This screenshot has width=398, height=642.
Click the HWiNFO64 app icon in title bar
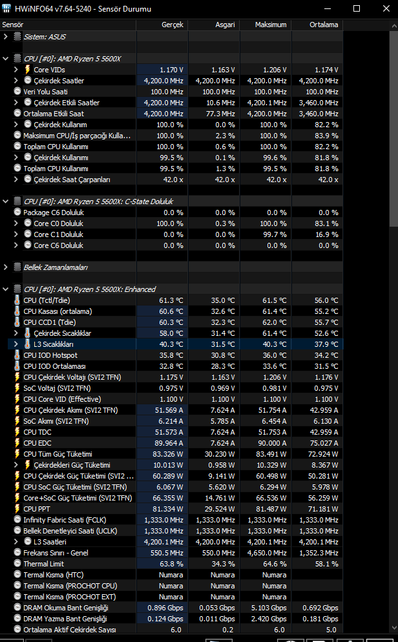(6, 8)
